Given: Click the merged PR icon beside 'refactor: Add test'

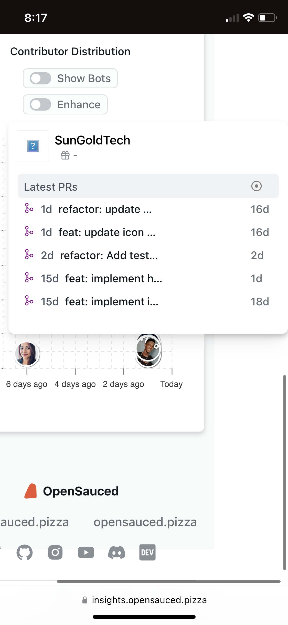Looking at the screenshot, I should (29, 255).
